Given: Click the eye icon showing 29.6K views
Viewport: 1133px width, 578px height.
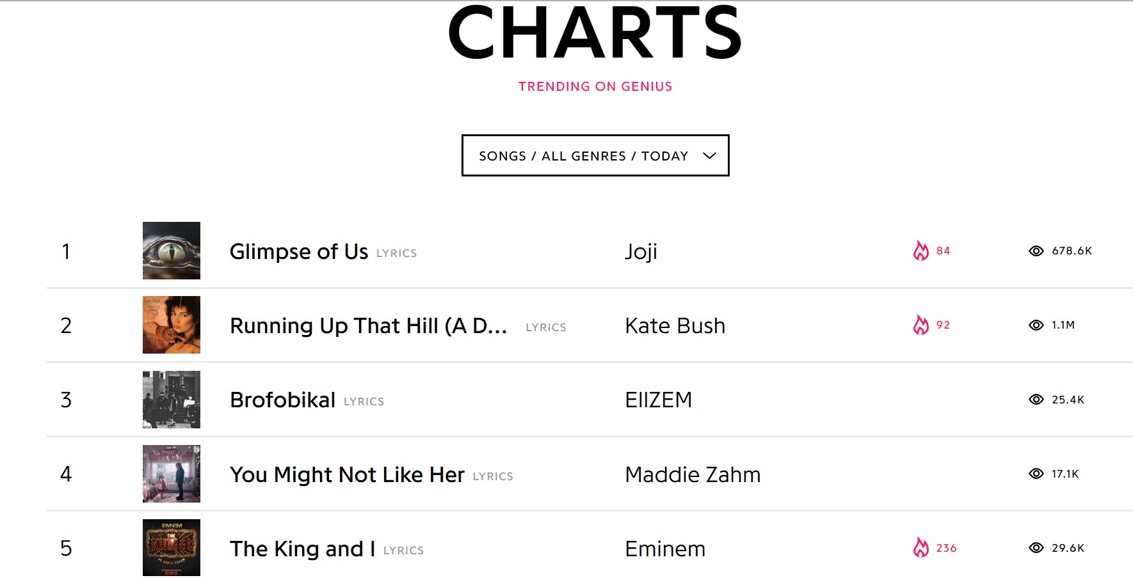Looking at the screenshot, I should click(x=1035, y=547).
